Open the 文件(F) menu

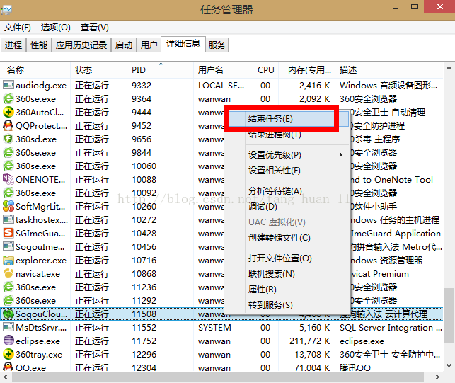(x=18, y=28)
